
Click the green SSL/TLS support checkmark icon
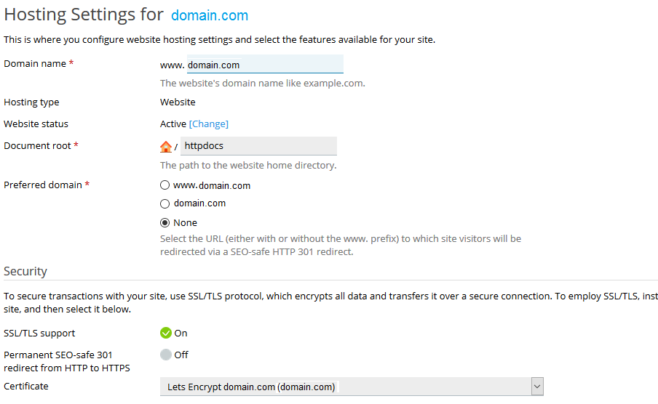pos(166,334)
